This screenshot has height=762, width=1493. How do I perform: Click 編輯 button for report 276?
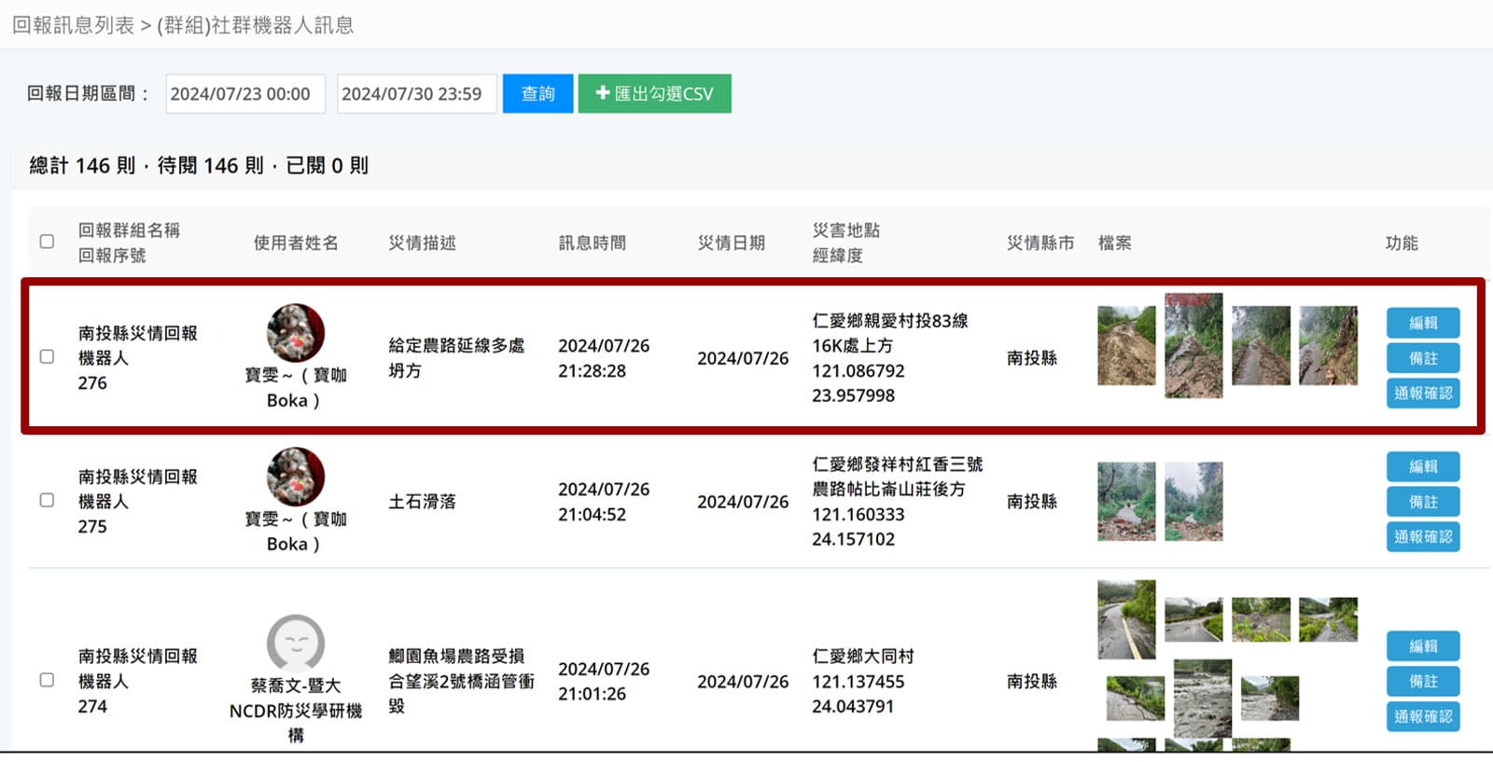[x=1422, y=323]
